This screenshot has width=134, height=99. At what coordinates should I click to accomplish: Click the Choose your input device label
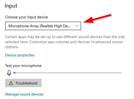click(x=26, y=17)
